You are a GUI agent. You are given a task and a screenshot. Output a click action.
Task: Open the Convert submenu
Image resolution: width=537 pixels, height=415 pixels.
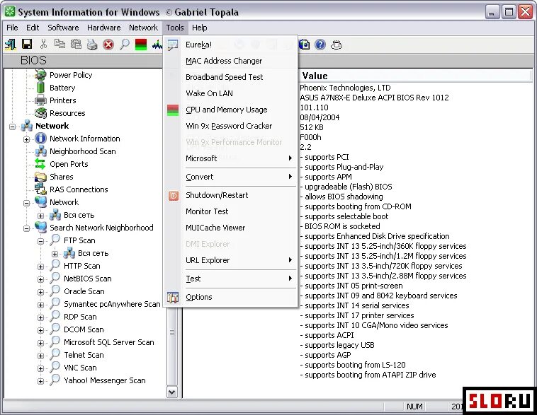230,177
